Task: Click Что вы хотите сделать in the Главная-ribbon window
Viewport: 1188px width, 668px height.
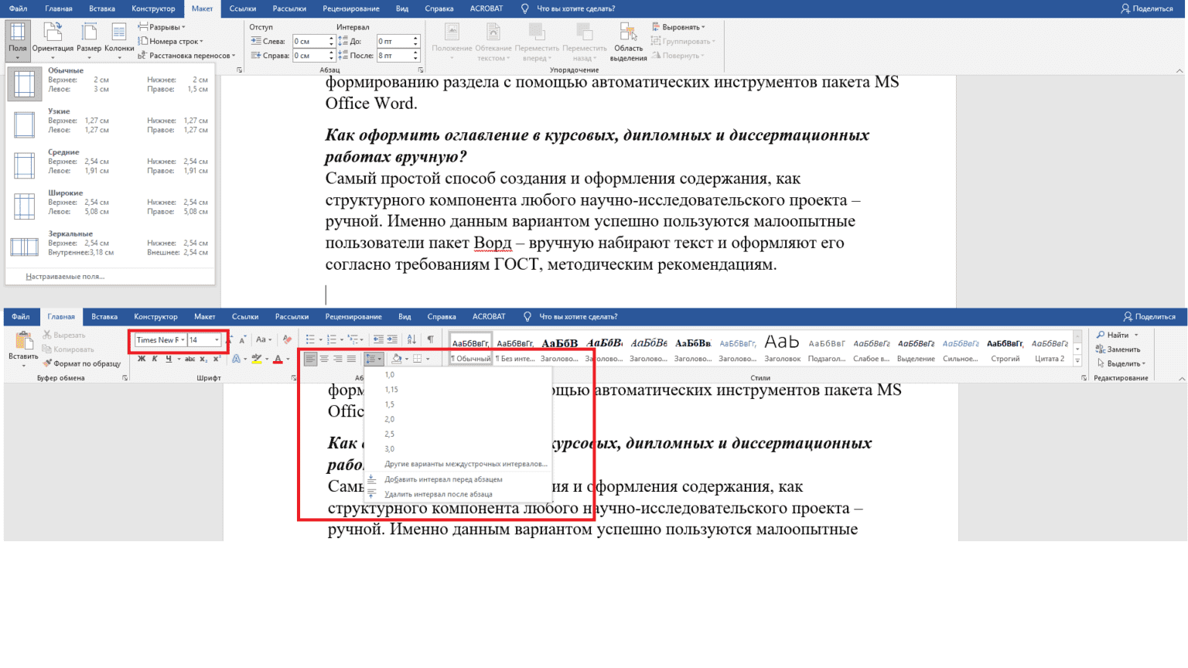Action: coord(578,316)
